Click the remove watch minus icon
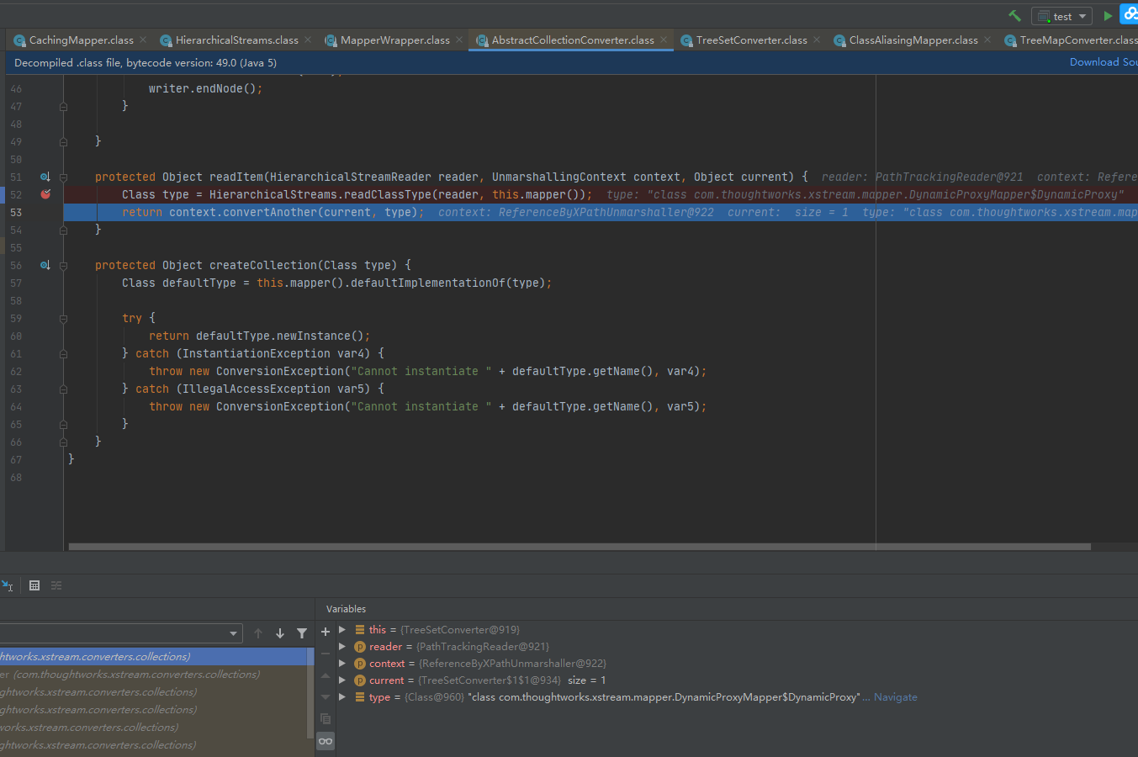Viewport: 1138px width, 757px height. tap(326, 654)
